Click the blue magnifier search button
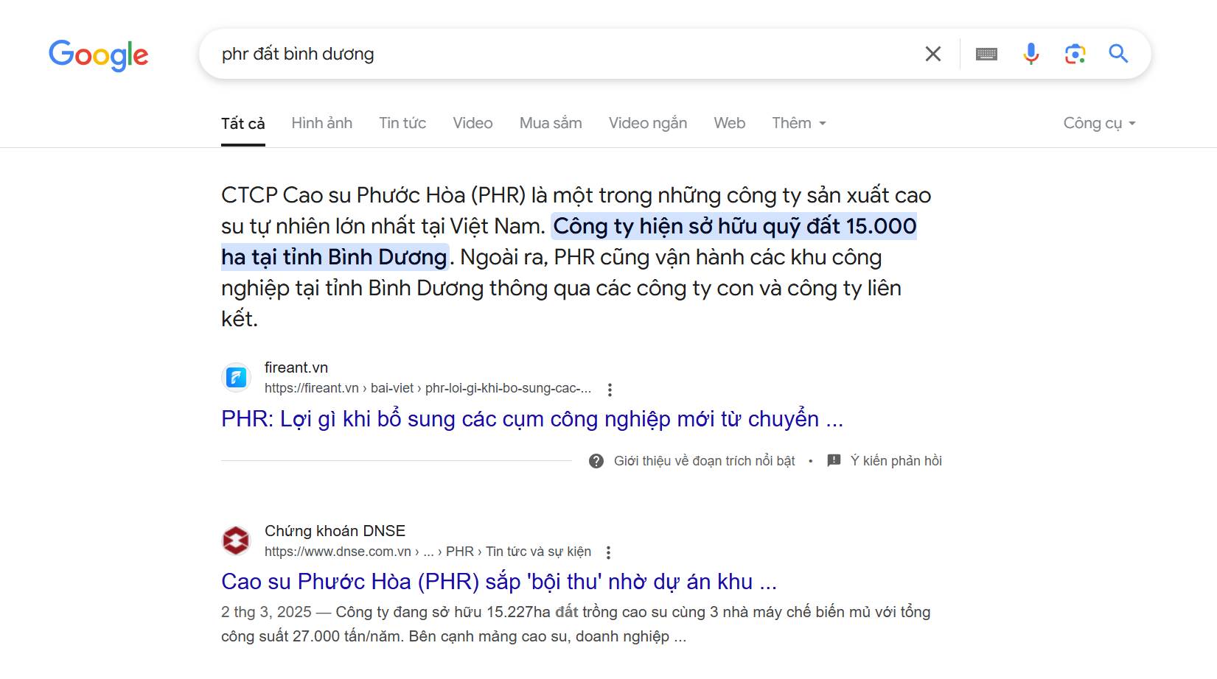The image size is (1217, 679). coord(1118,53)
